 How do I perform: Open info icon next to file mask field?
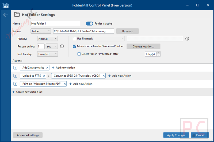click(x=187, y=39)
